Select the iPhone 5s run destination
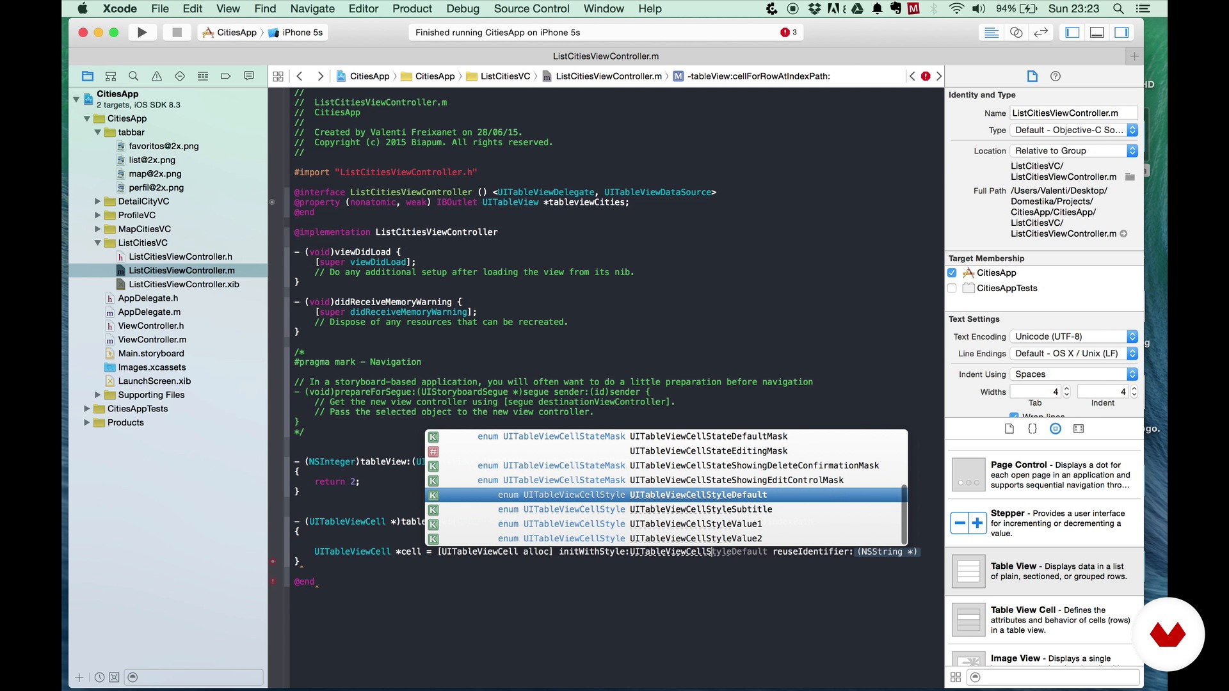Screen dimensions: 1229x691 pyautogui.click(x=296, y=33)
